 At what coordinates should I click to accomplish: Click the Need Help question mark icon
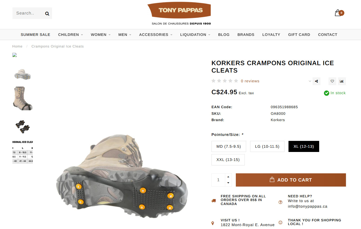coord(281,202)
